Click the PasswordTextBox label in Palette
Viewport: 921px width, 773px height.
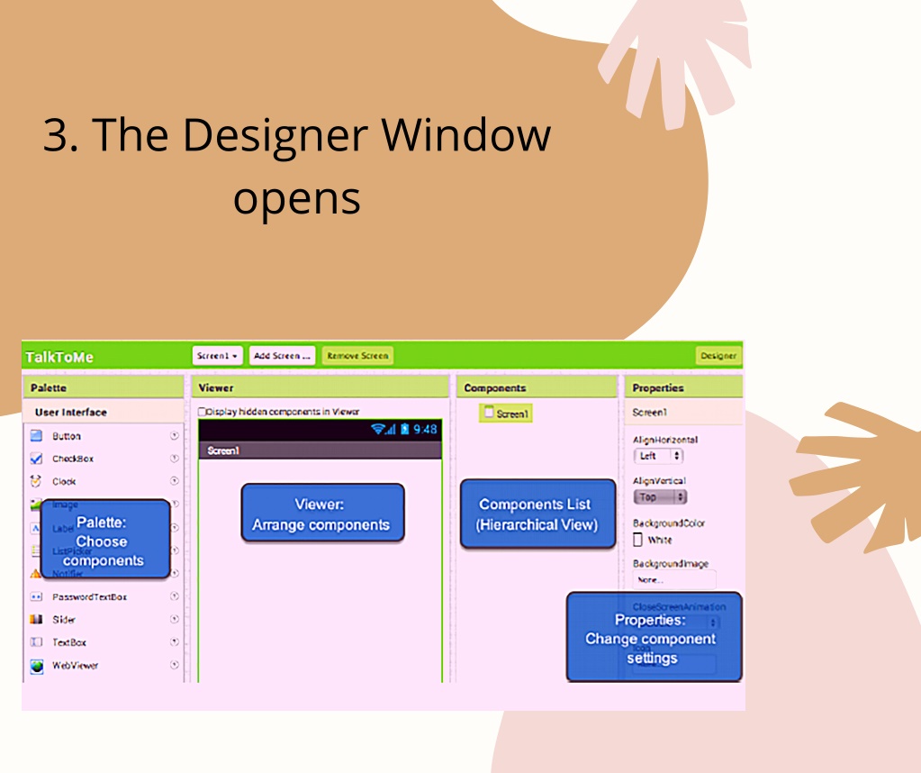90,596
